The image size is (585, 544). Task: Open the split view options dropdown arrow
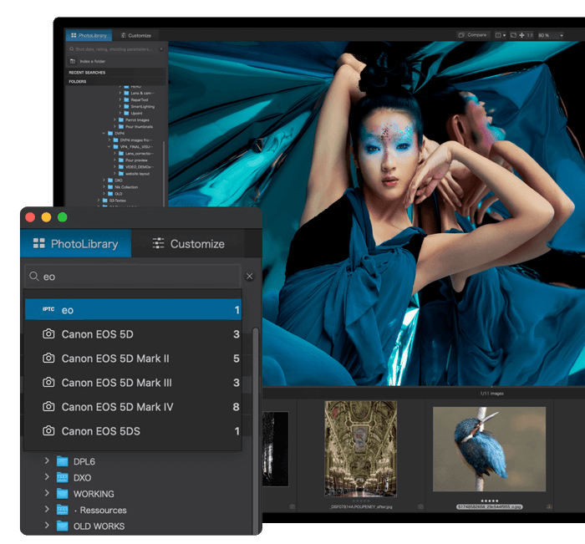tap(504, 35)
